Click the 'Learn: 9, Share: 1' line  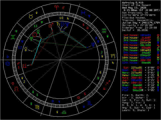[x=136, y=110]
